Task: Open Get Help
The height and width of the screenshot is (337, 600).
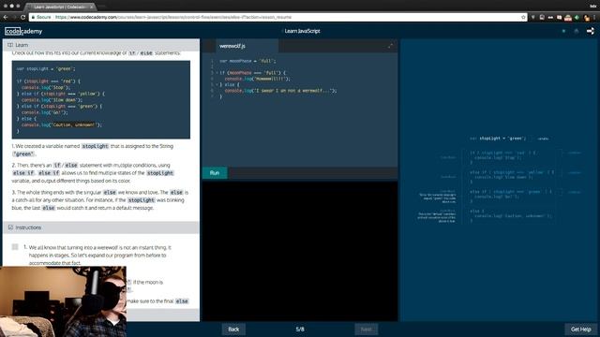Action: [x=581, y=329]
